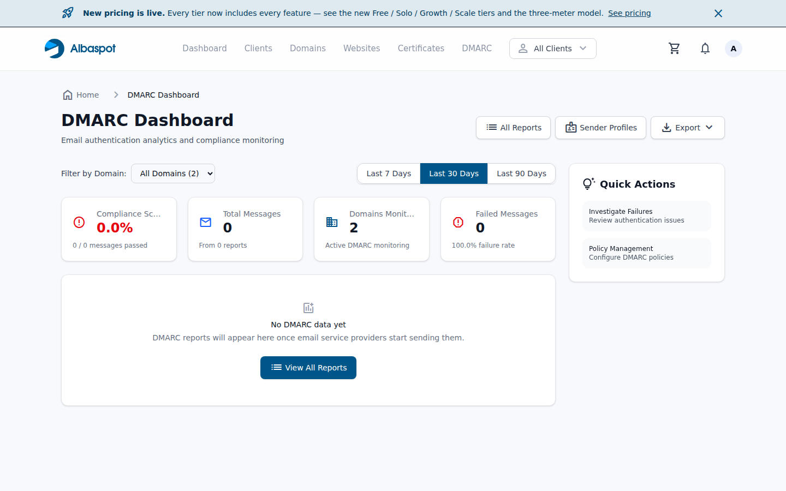Click '0 / 0 messages passed' text

click(x=110, y=245)
